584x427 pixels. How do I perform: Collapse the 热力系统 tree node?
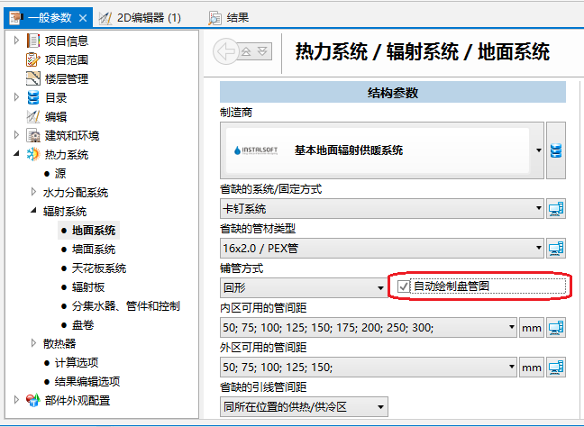(x=18, y=155)
